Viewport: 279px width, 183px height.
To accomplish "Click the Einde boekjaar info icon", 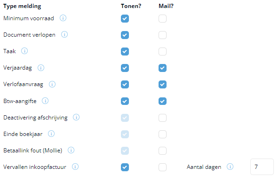I will (51, 134).
